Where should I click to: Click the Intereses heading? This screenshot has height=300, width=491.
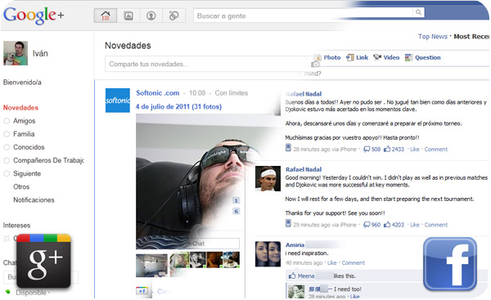coord(16,226)
